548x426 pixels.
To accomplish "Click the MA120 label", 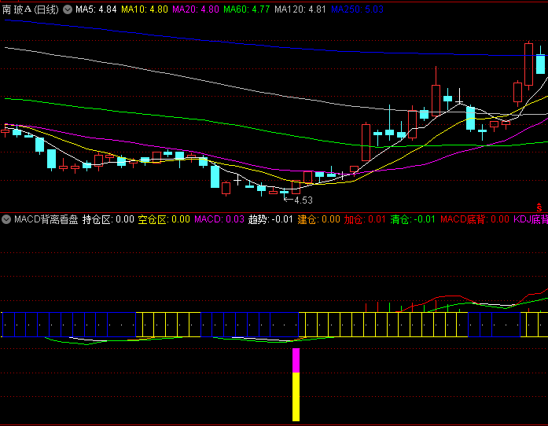I will (300, 9).
